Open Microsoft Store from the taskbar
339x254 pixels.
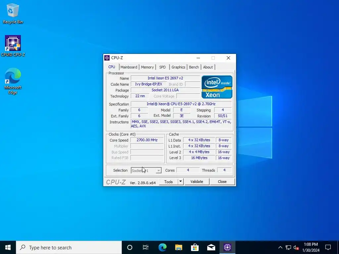click(195, 247)
